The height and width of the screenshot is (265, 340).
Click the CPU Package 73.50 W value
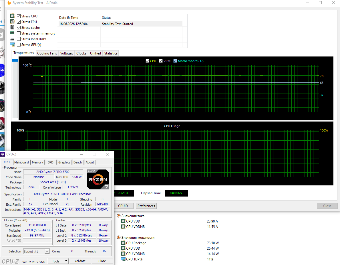[213, 243]
